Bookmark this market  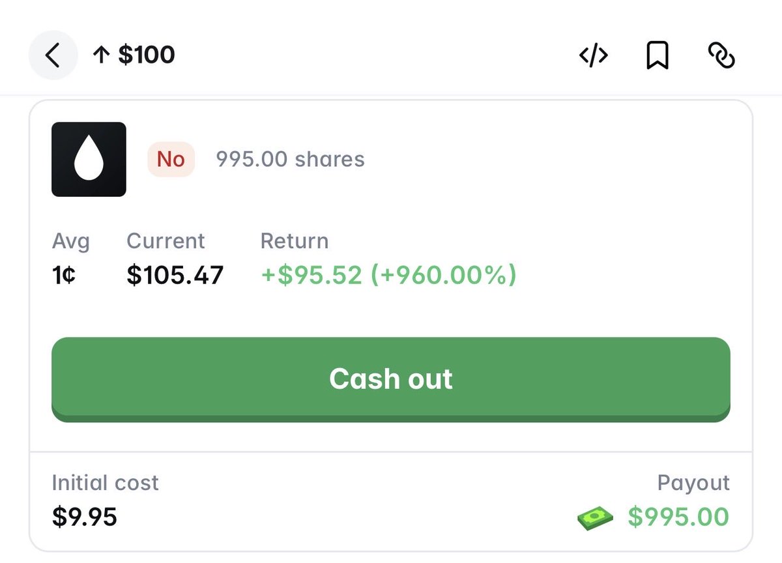pyautogui.click(x=658, y=56)
